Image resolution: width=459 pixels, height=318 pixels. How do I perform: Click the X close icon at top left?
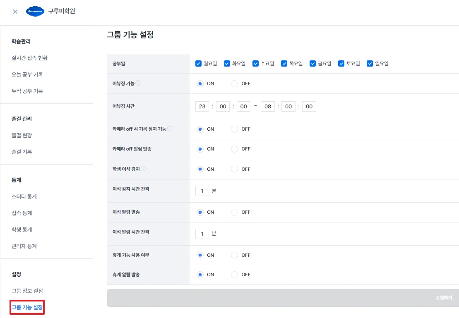coord(15,12)
